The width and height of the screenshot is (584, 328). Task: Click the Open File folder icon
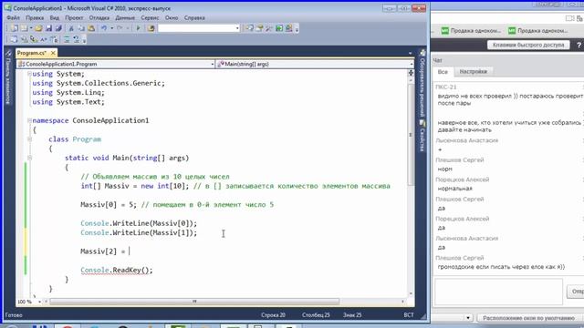pyautogui.click(x=38, y=28)
